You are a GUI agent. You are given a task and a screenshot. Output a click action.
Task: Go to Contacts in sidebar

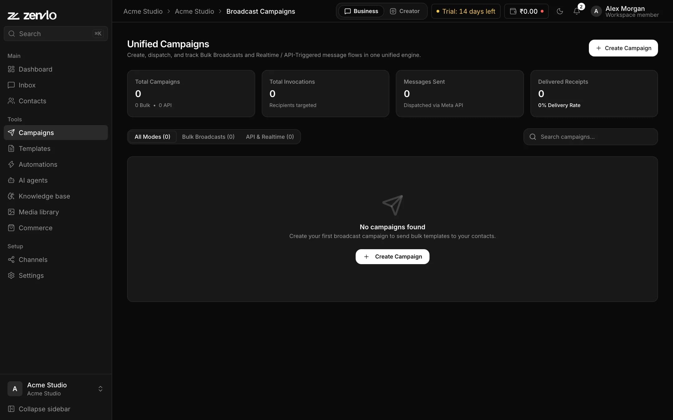(56, 101)
